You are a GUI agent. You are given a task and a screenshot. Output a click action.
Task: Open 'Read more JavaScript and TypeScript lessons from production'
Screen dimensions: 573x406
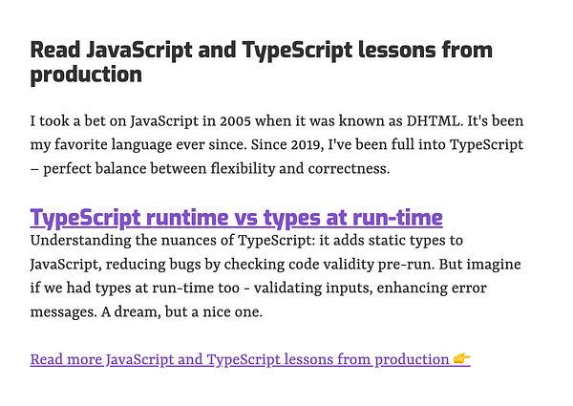pyautogui.click(x=250, y=359)
